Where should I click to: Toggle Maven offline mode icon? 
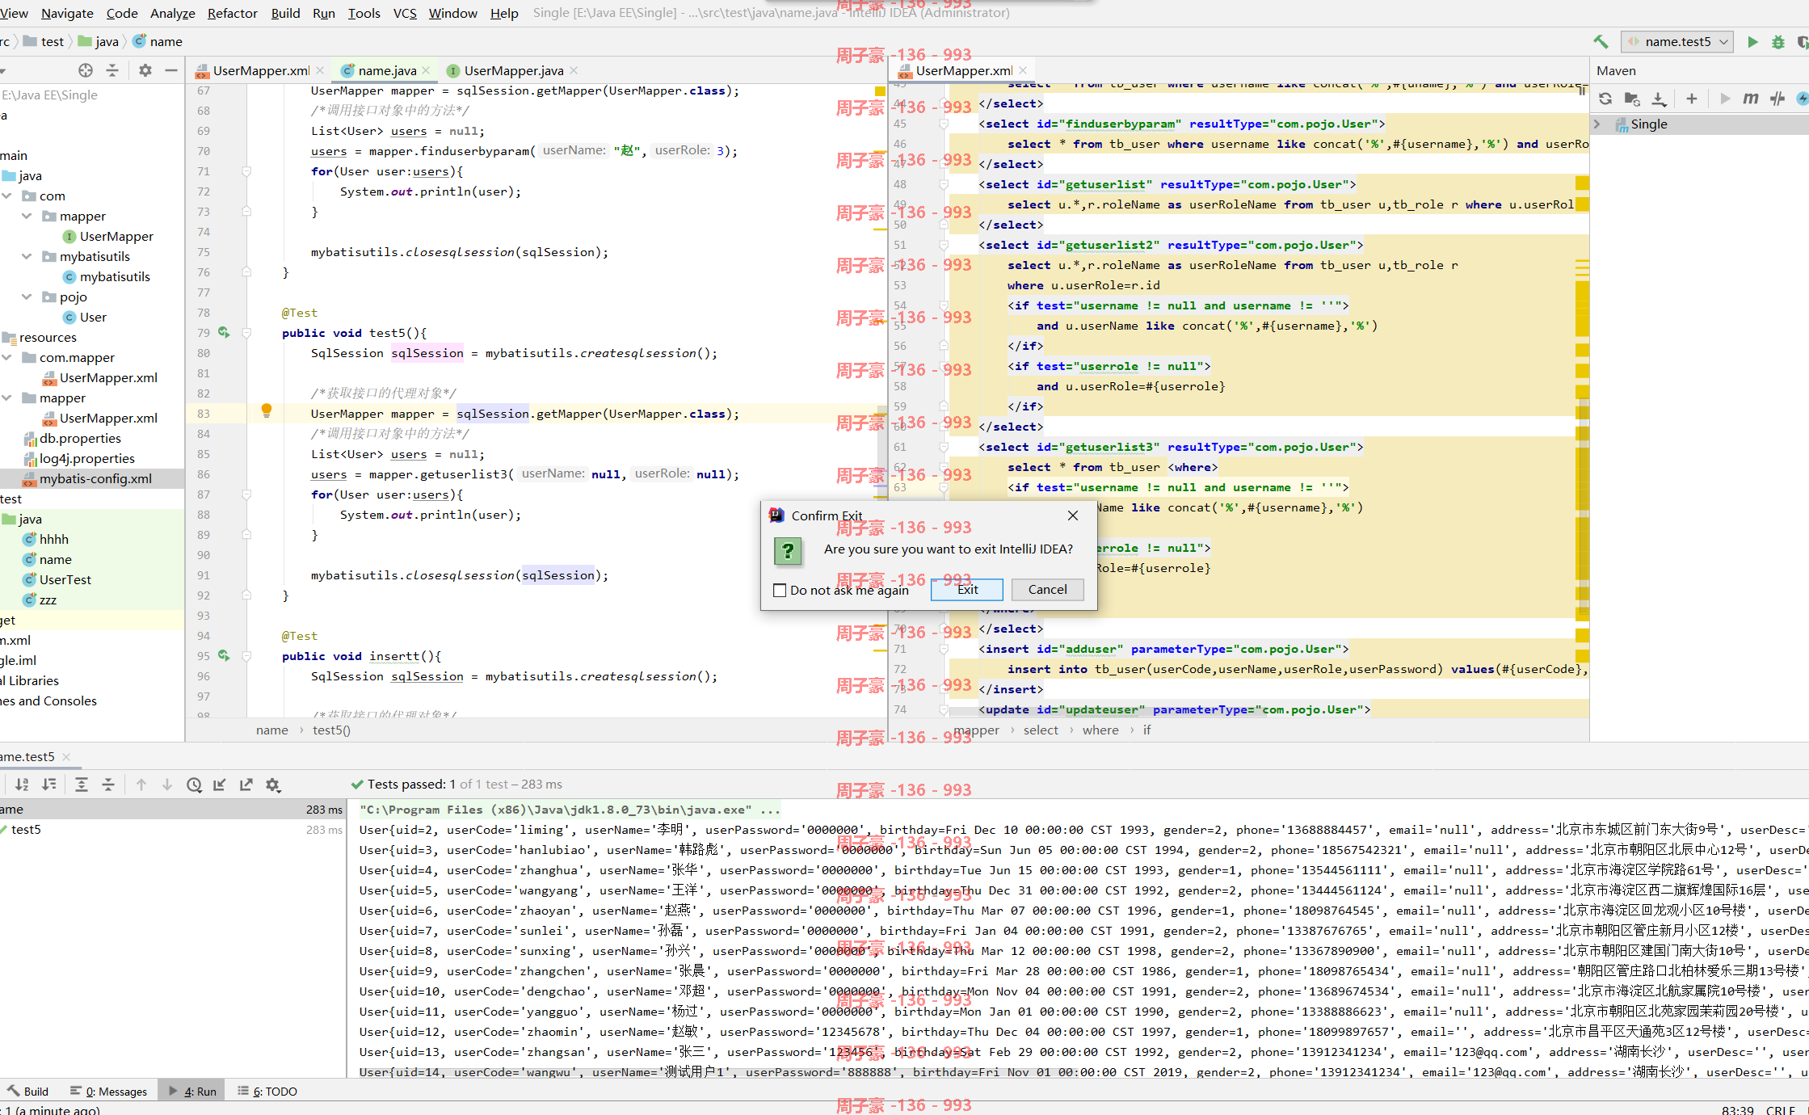(1777, 99)
